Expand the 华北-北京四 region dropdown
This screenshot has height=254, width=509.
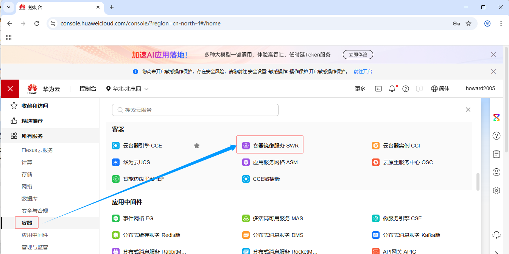[x=128, y=89]
